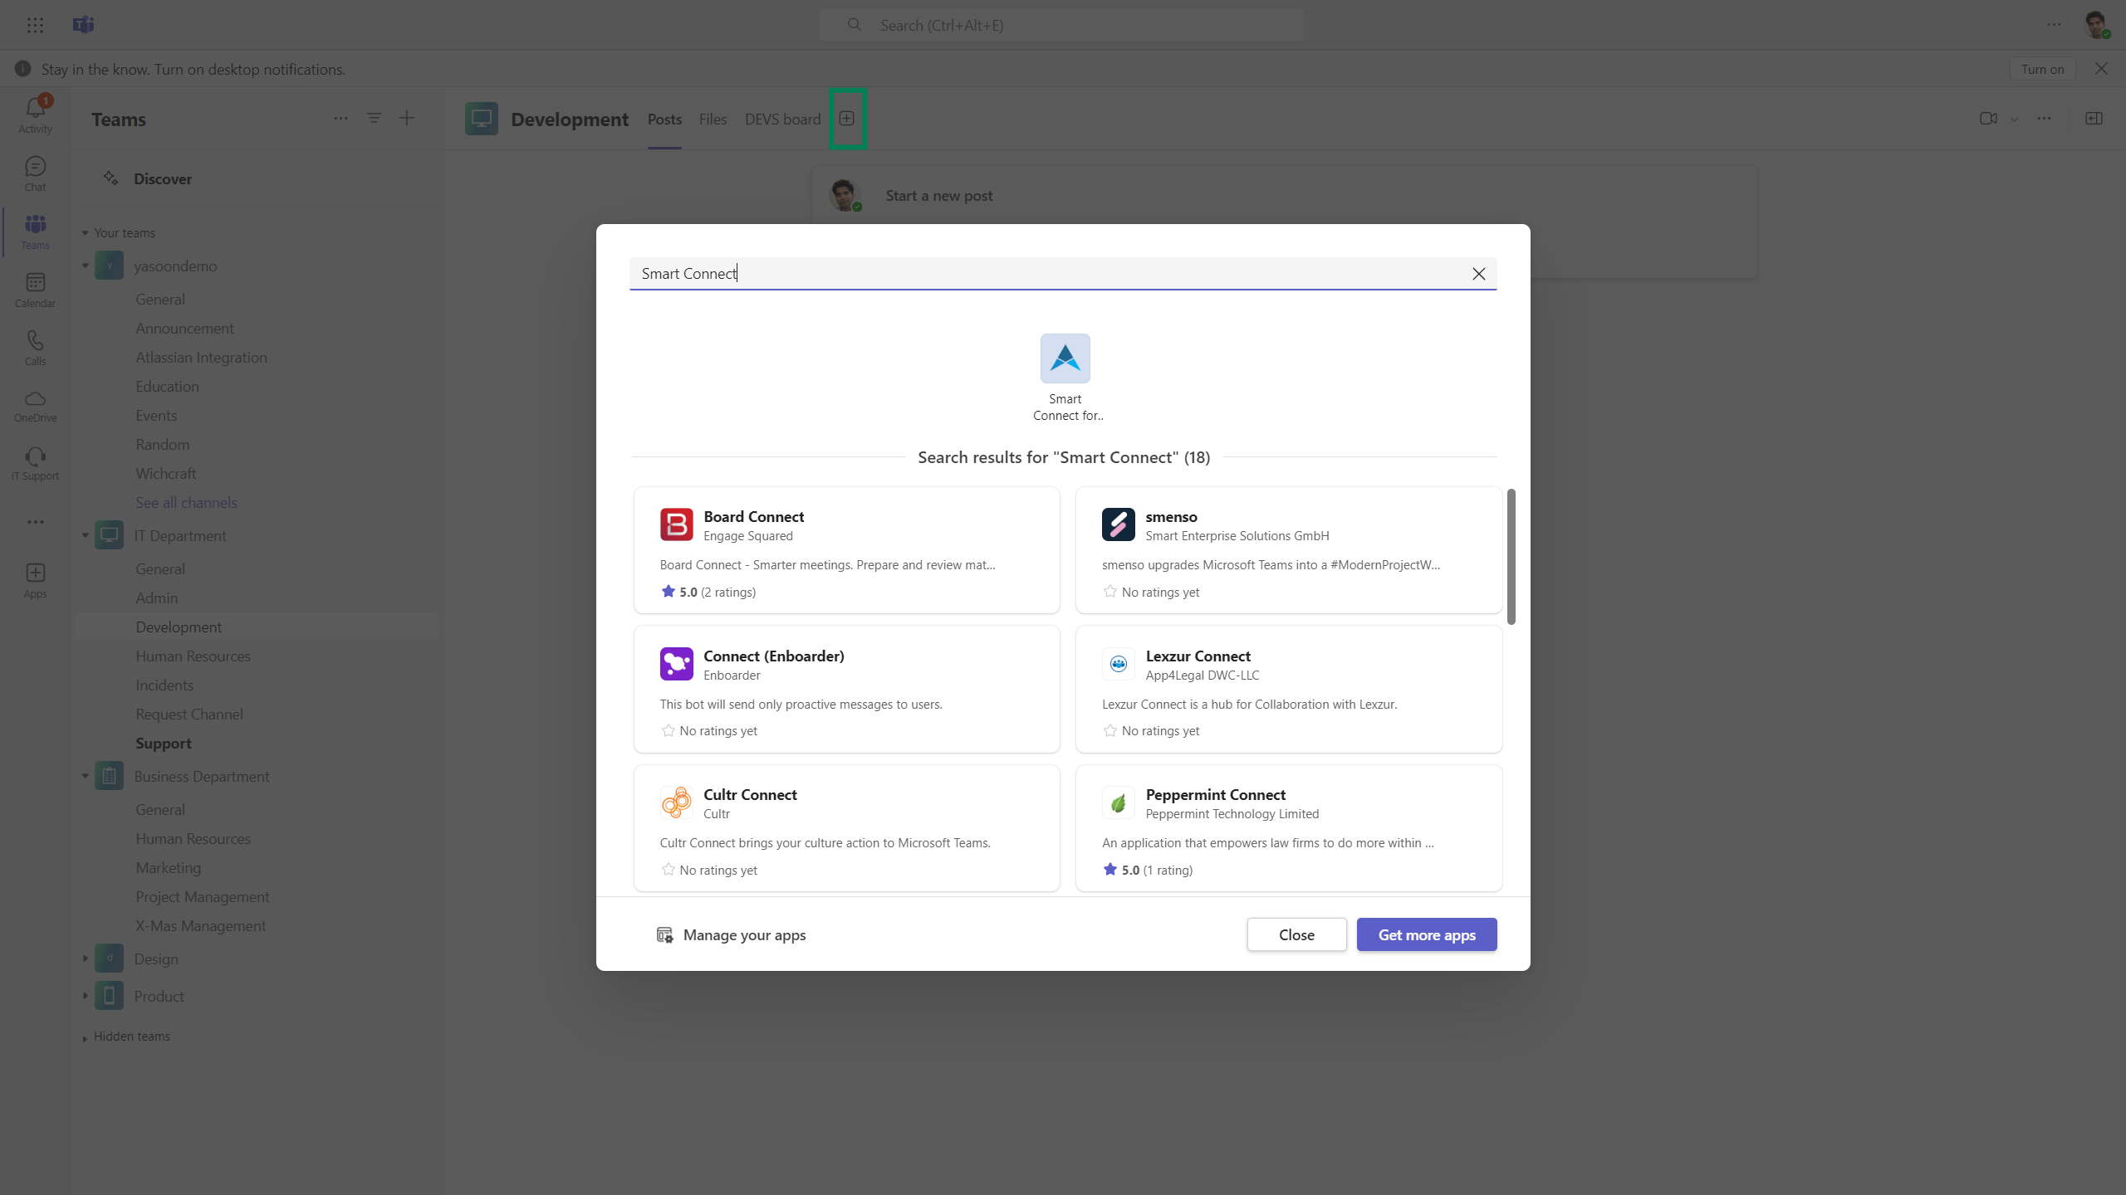The image size is (2126, 1195).
Task: Click See all channels link
Action: [186, 503]
